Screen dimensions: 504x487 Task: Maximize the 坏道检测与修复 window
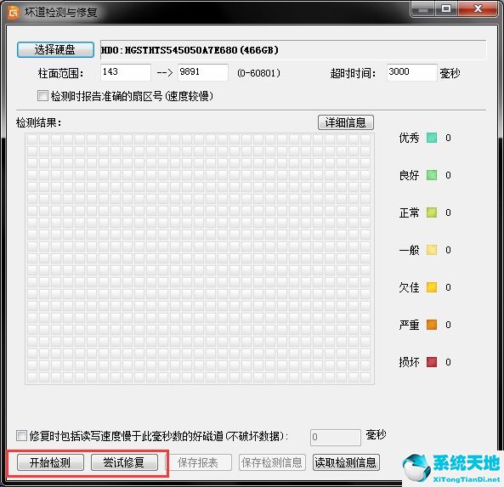coord(446,9)
